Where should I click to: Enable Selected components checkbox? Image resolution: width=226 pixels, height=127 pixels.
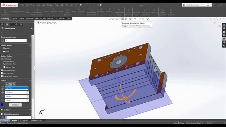2,114
